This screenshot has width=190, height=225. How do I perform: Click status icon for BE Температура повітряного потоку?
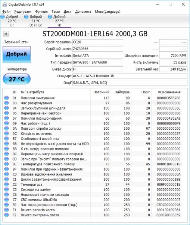pyautogui.click(x=6, y=164)
